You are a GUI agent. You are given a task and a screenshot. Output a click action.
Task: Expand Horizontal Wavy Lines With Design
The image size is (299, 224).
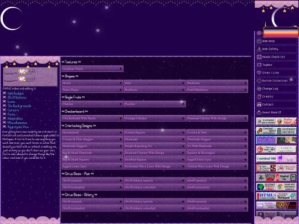pos(155,166)
